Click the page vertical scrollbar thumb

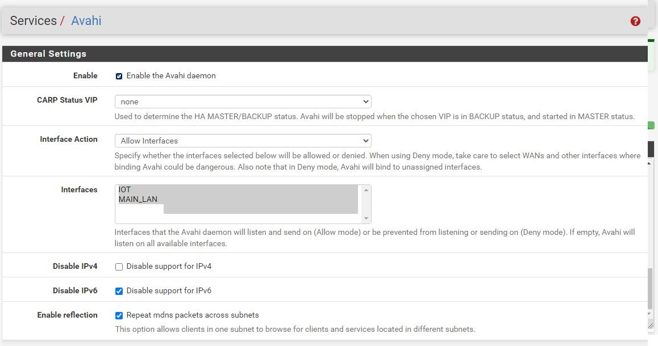click(650, 289)
